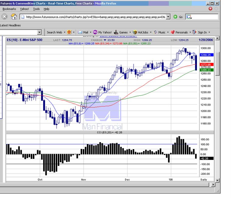The image size is (231, 198).
Task: Click the Mail envelope icon
Action: 80,32
